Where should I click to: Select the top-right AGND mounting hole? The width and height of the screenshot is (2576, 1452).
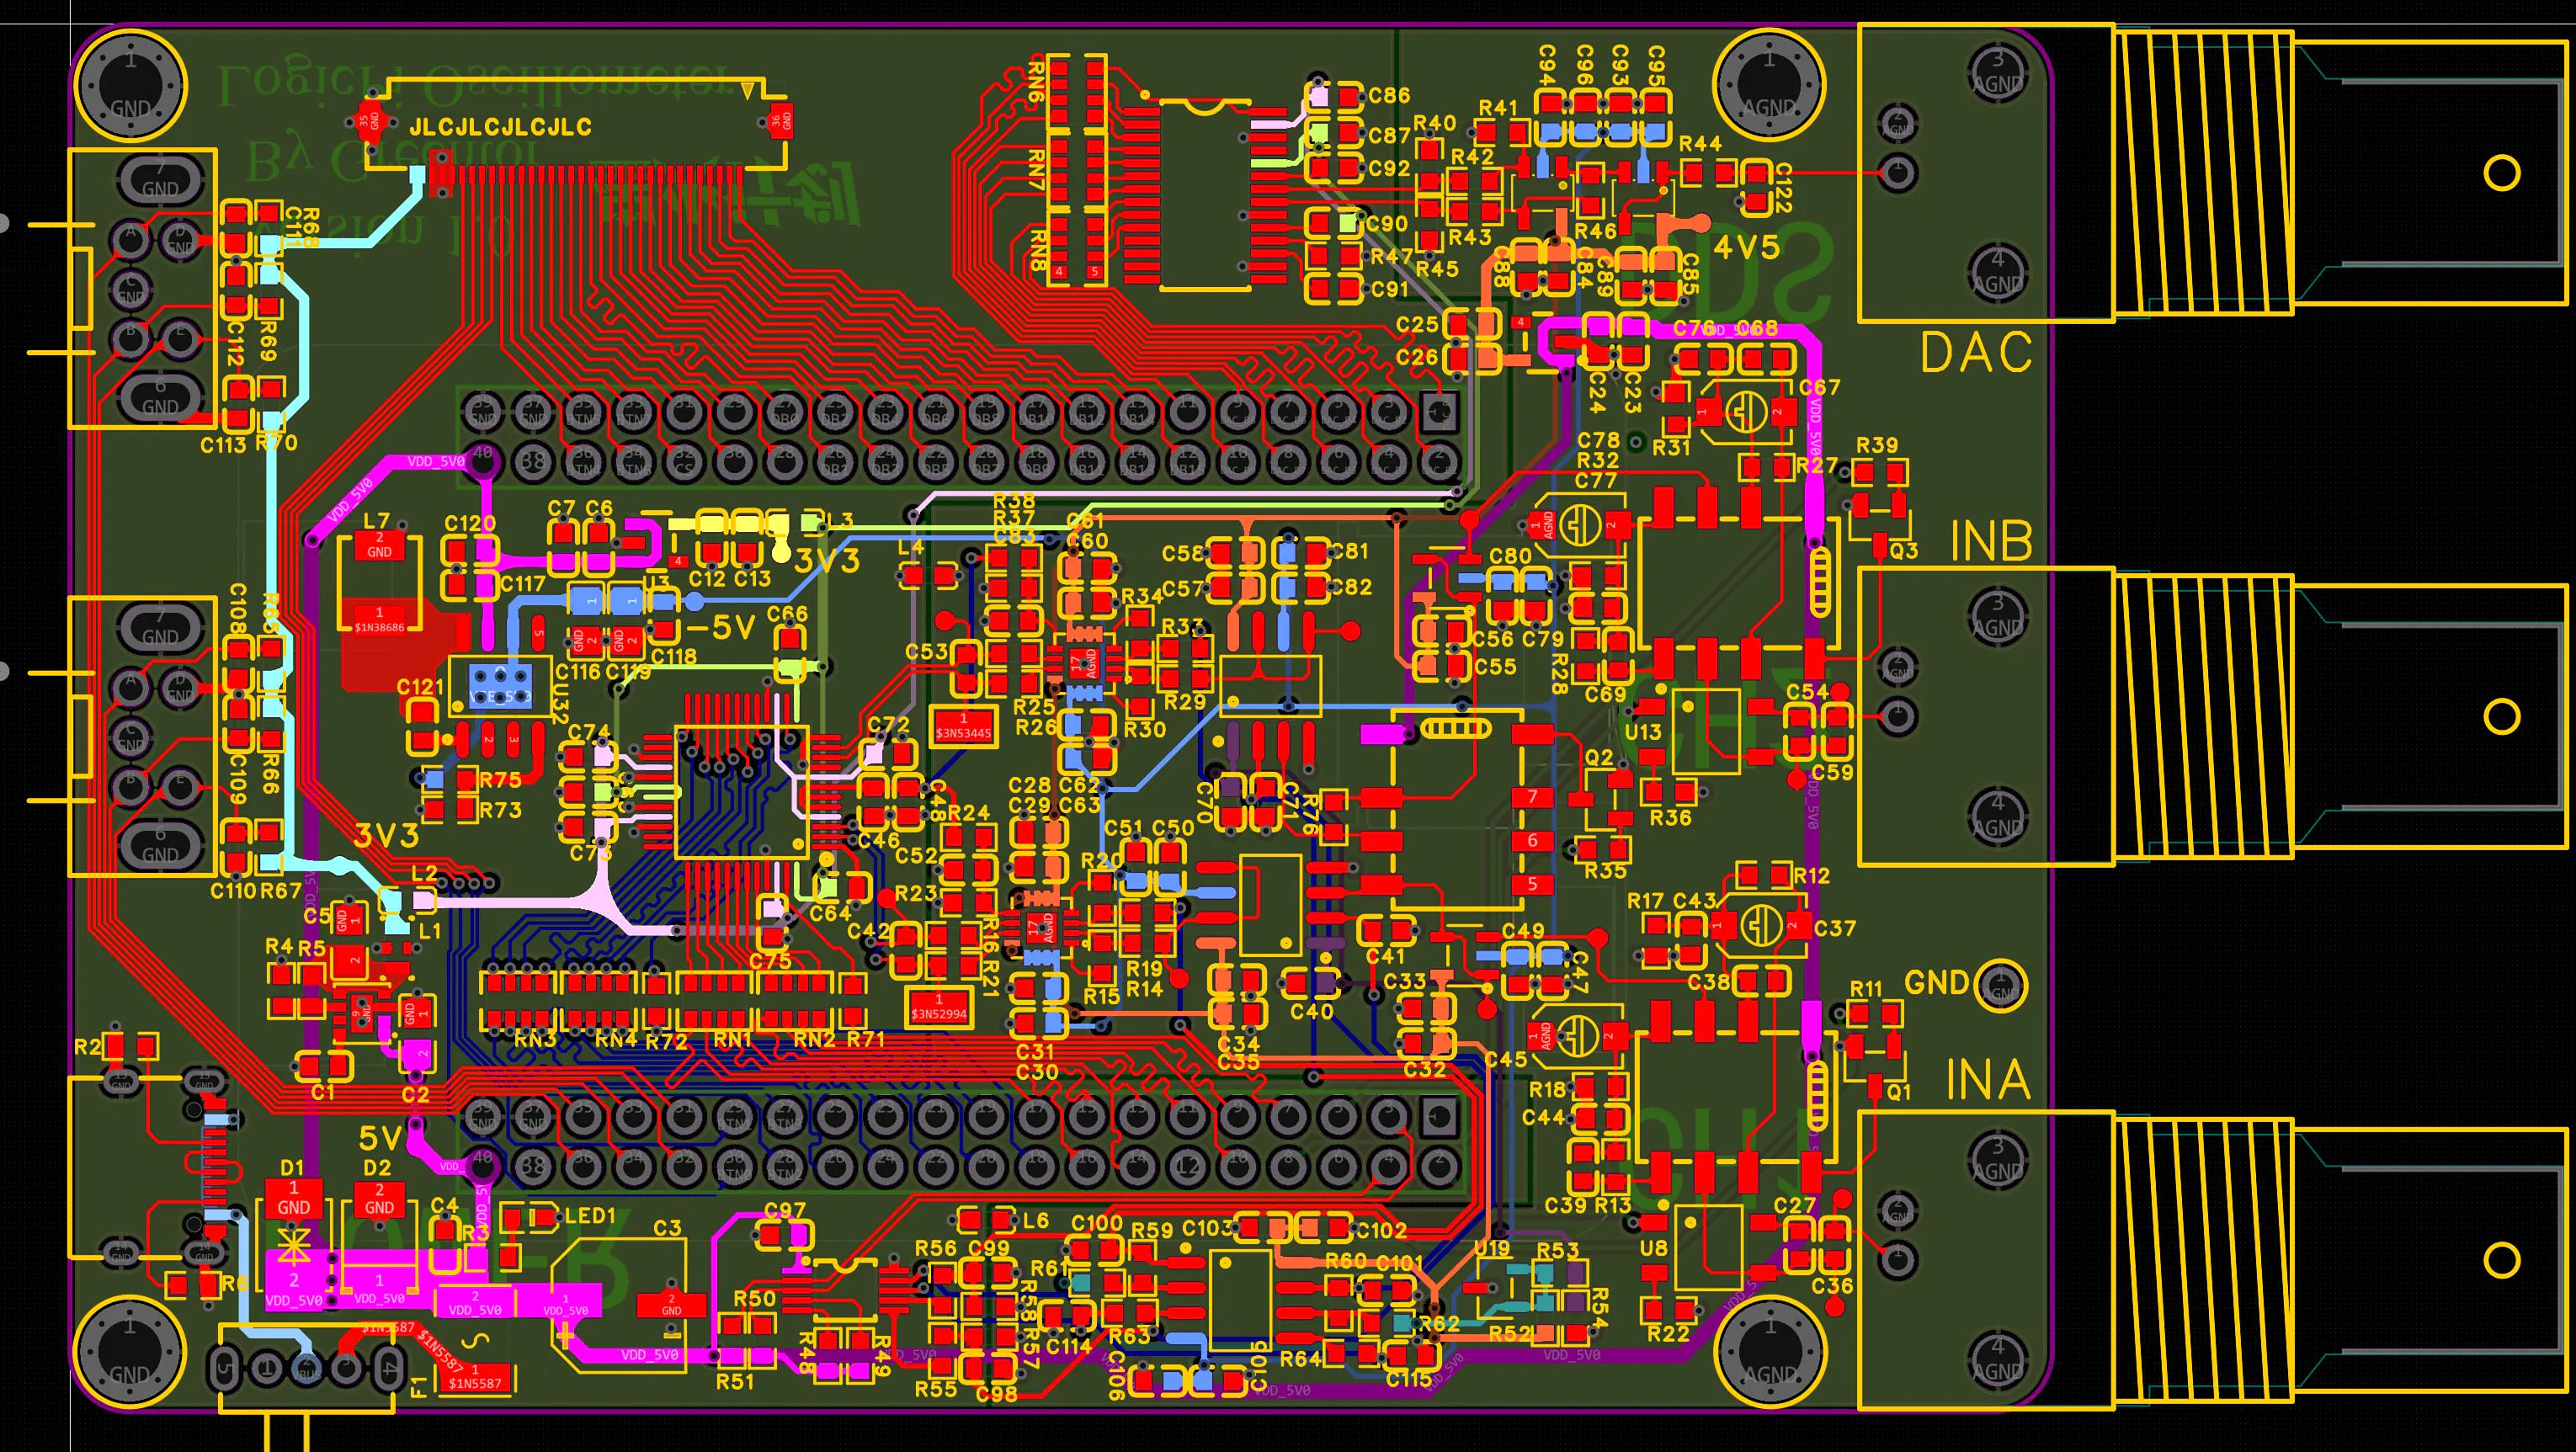pos(1769,83)
